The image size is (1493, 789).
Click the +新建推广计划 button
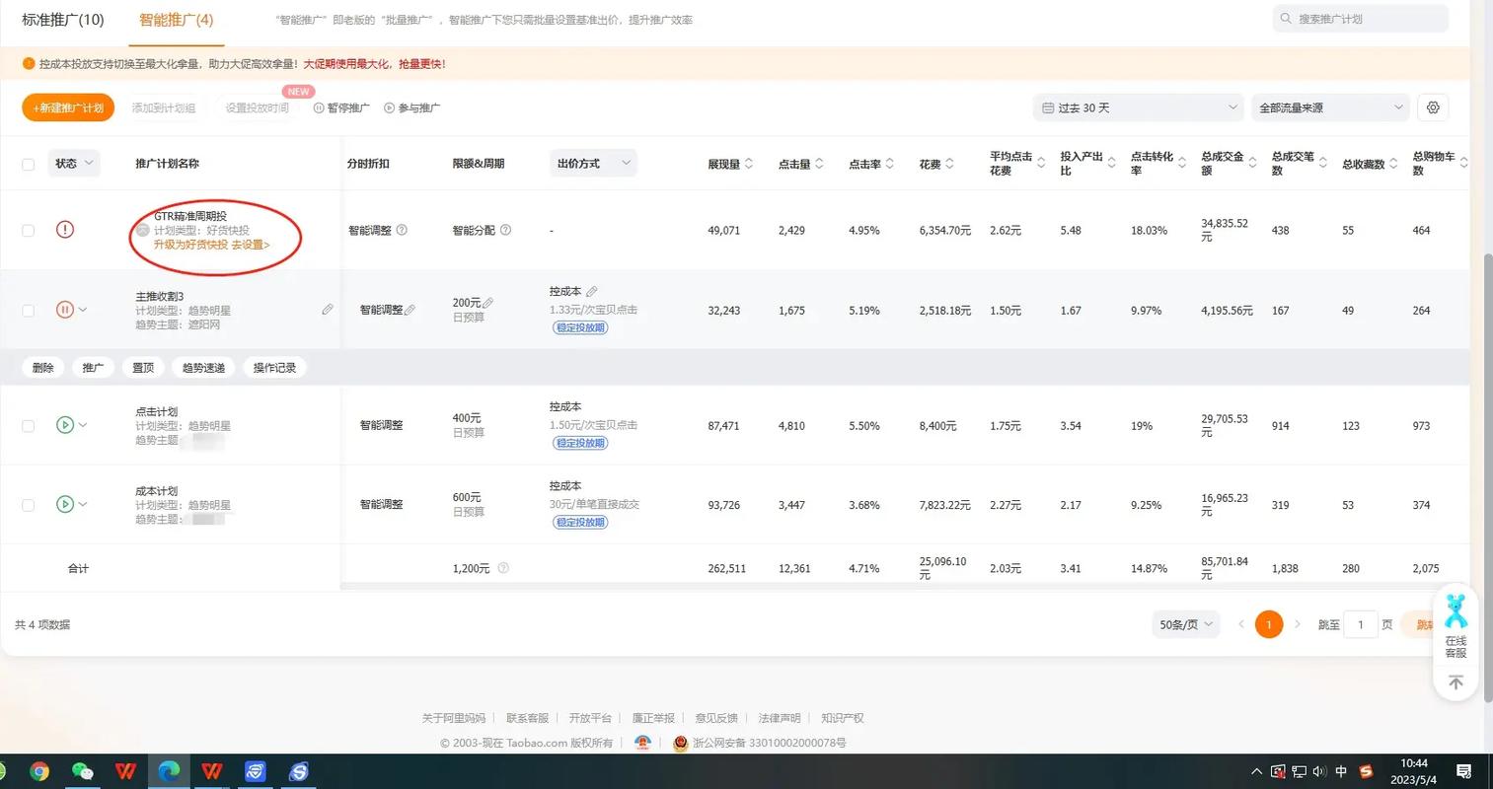pyautogui.click(x=68, y=108)
